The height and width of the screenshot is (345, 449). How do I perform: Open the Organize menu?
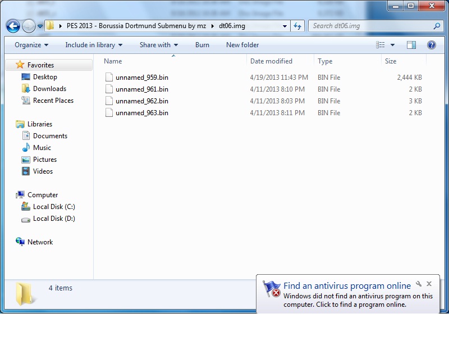[31, 45]
